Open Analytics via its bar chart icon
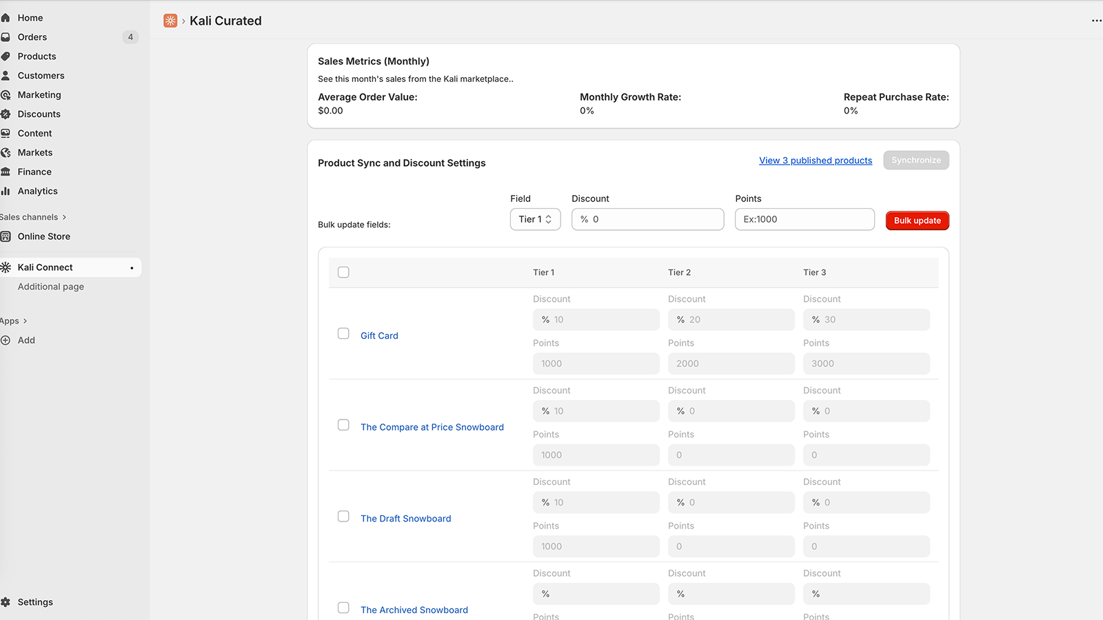Screen dimensions: 1103x620 click(x=6, y=192)
